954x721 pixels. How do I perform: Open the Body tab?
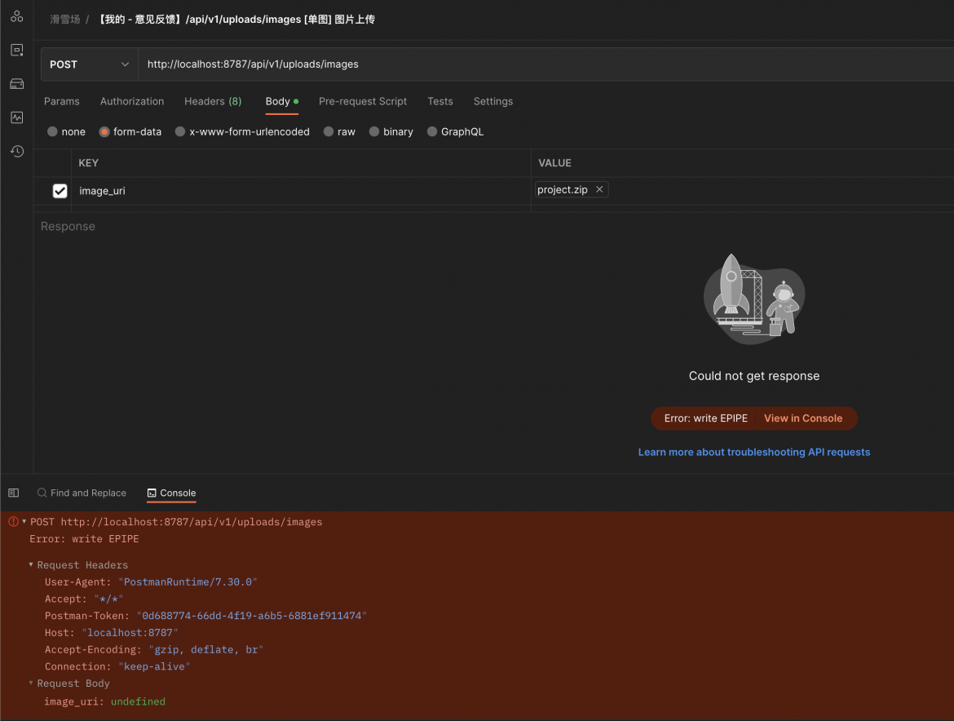(x=281, y=101)
